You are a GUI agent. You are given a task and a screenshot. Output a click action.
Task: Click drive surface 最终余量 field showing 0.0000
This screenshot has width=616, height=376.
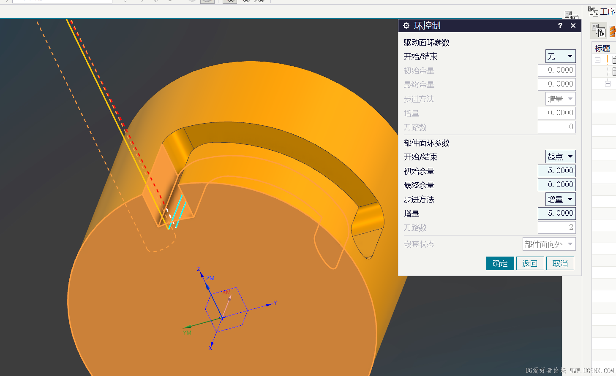556,84
